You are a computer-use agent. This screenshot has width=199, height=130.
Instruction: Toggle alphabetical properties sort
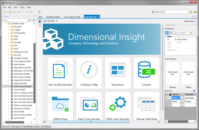pyautogui.click(x=171, y=33)
